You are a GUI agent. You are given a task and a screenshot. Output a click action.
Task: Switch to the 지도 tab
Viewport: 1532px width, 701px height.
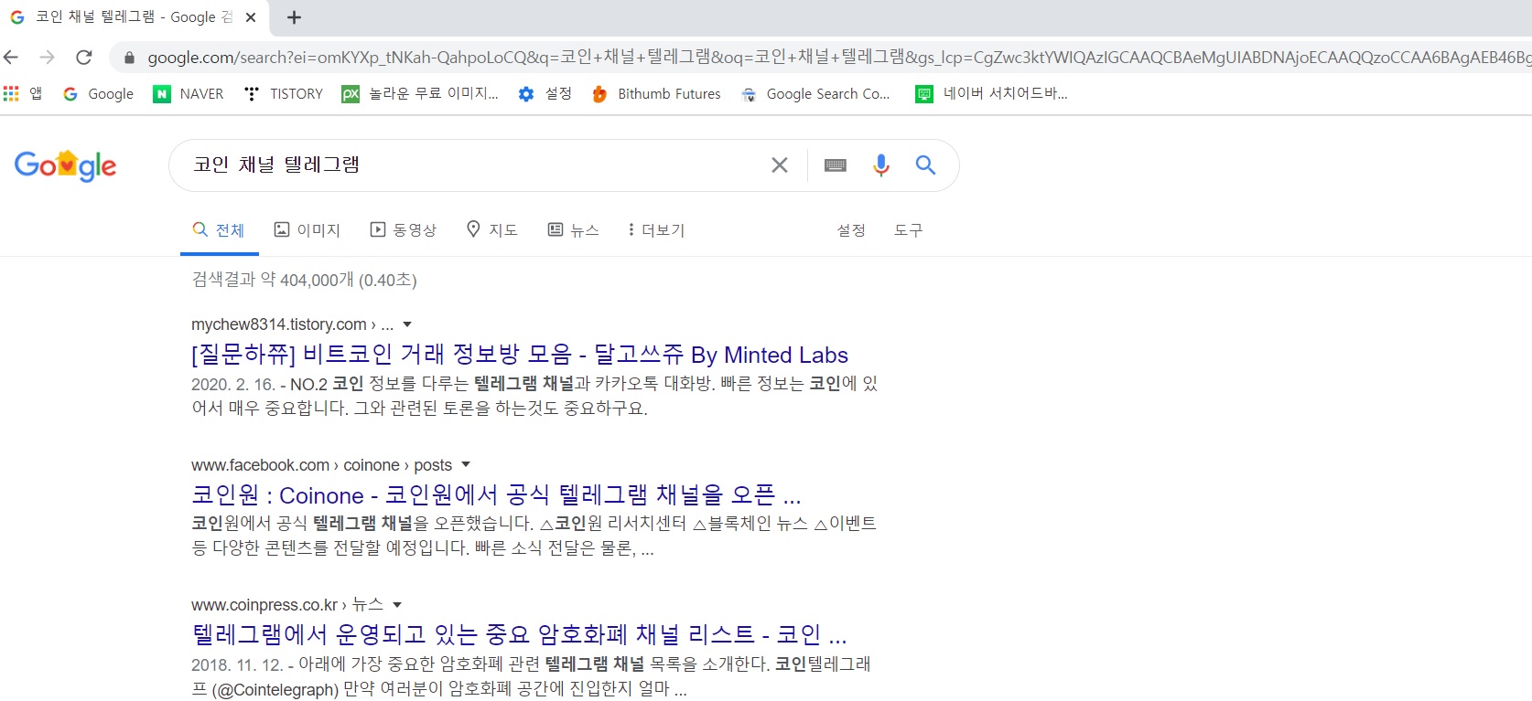click(x=492, y=230)
